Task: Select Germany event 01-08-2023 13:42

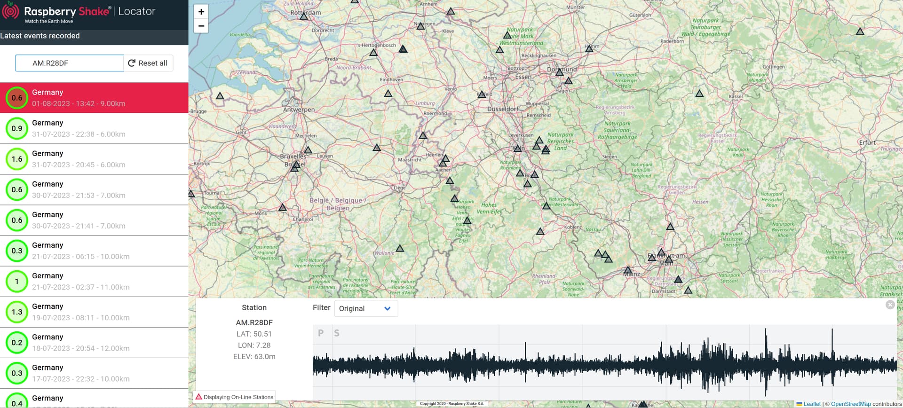Action: coord(94,98)
